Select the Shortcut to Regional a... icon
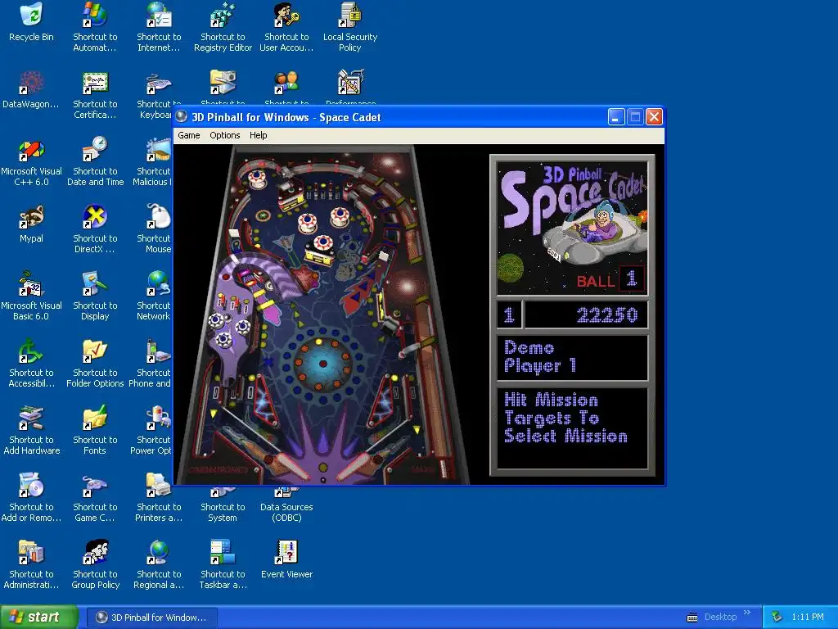The width and height of the screenshot is (838, 629). point(159,565)
